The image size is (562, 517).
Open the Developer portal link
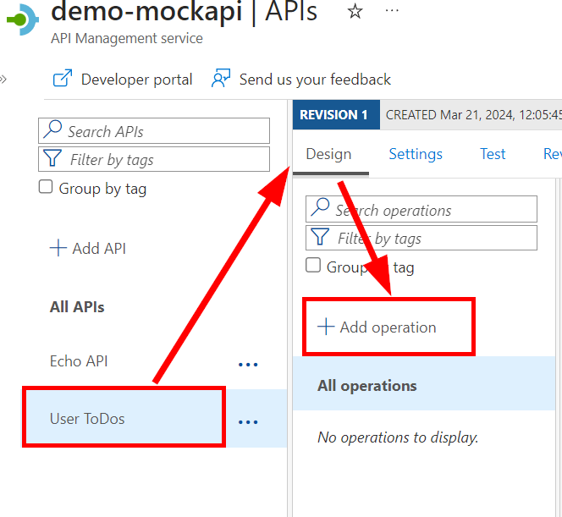click(x=136, y=80)
